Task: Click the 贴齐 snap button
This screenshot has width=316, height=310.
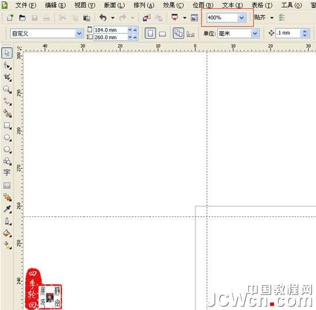Action: click(260, 18)
